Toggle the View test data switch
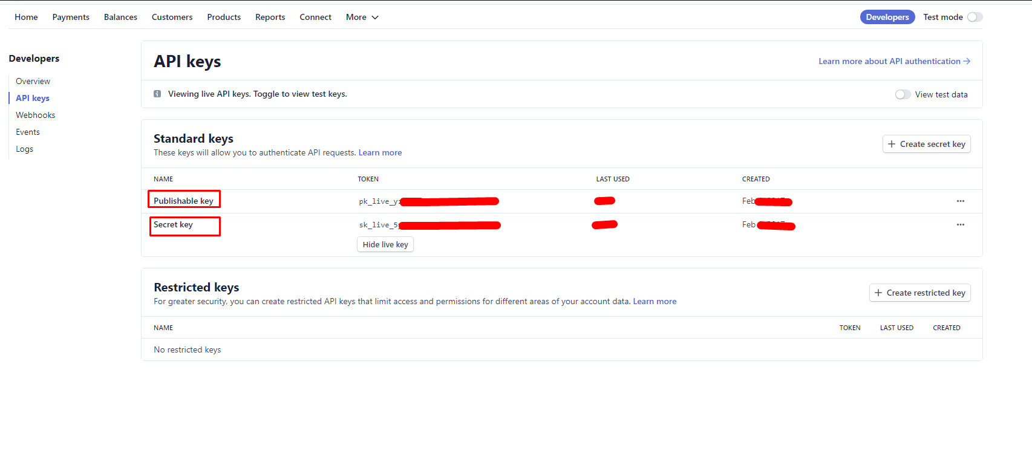This screenshot has width=1032, height=471. click(903, 94)
